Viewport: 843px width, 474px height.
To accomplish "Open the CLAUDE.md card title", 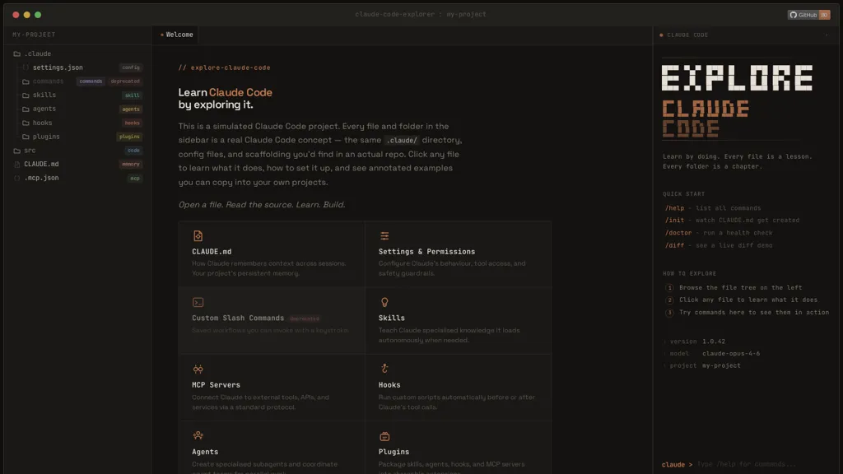I will (212, 252).
